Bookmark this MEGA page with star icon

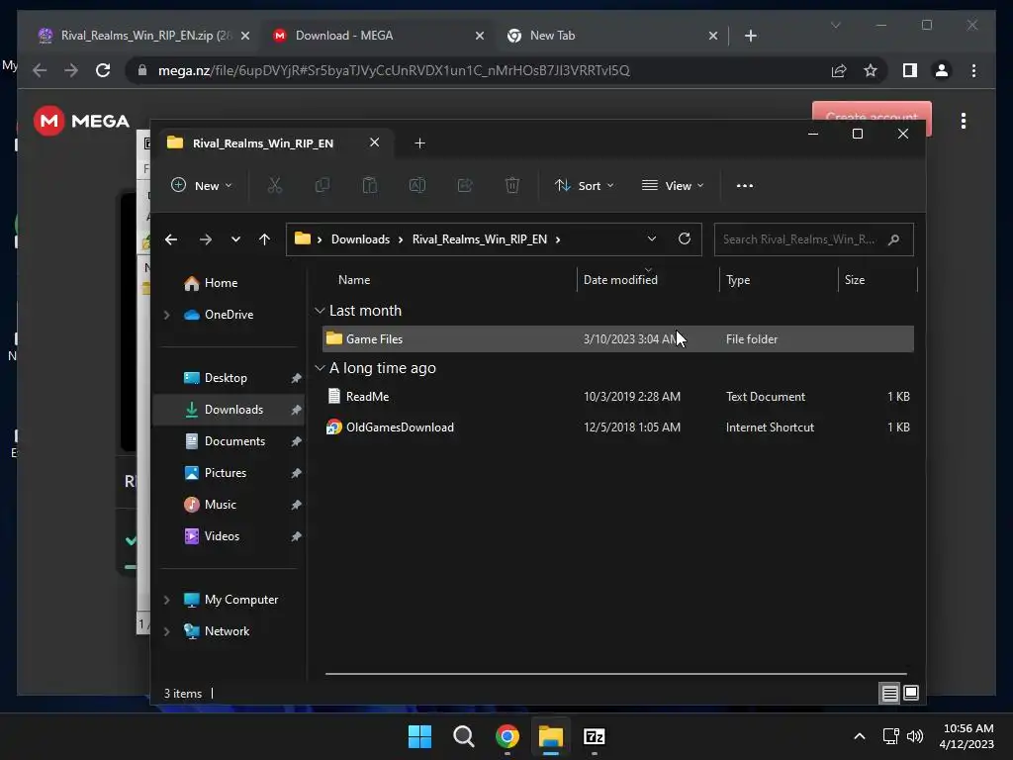coord(871,70)
